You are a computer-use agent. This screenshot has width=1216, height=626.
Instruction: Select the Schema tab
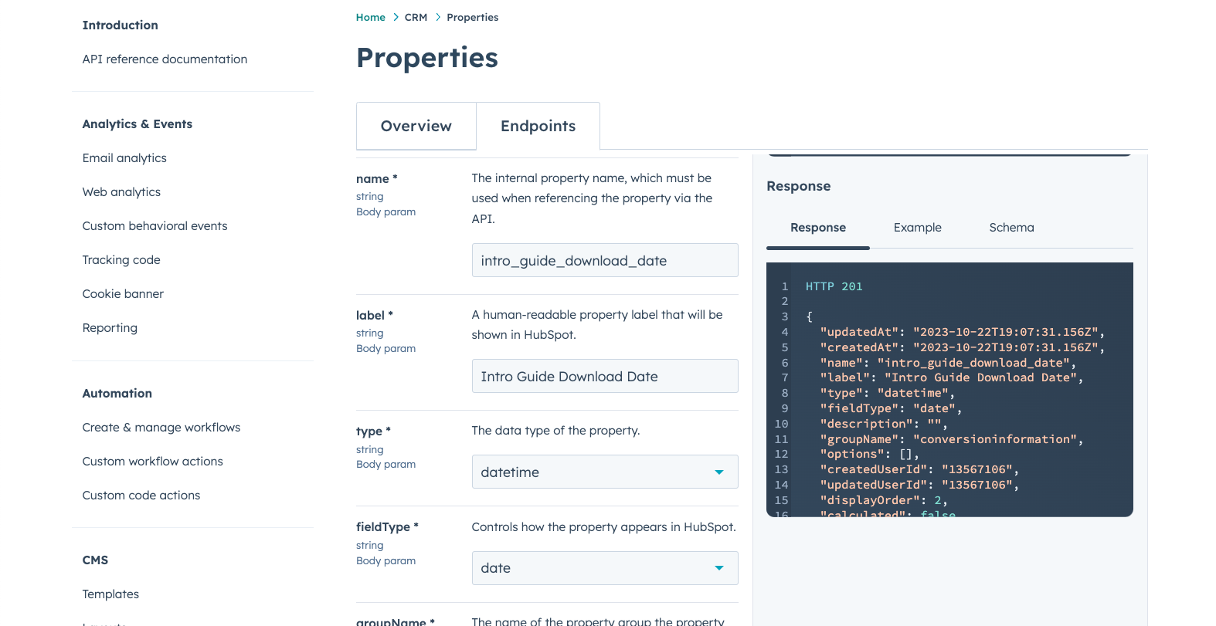(1011, 228)
